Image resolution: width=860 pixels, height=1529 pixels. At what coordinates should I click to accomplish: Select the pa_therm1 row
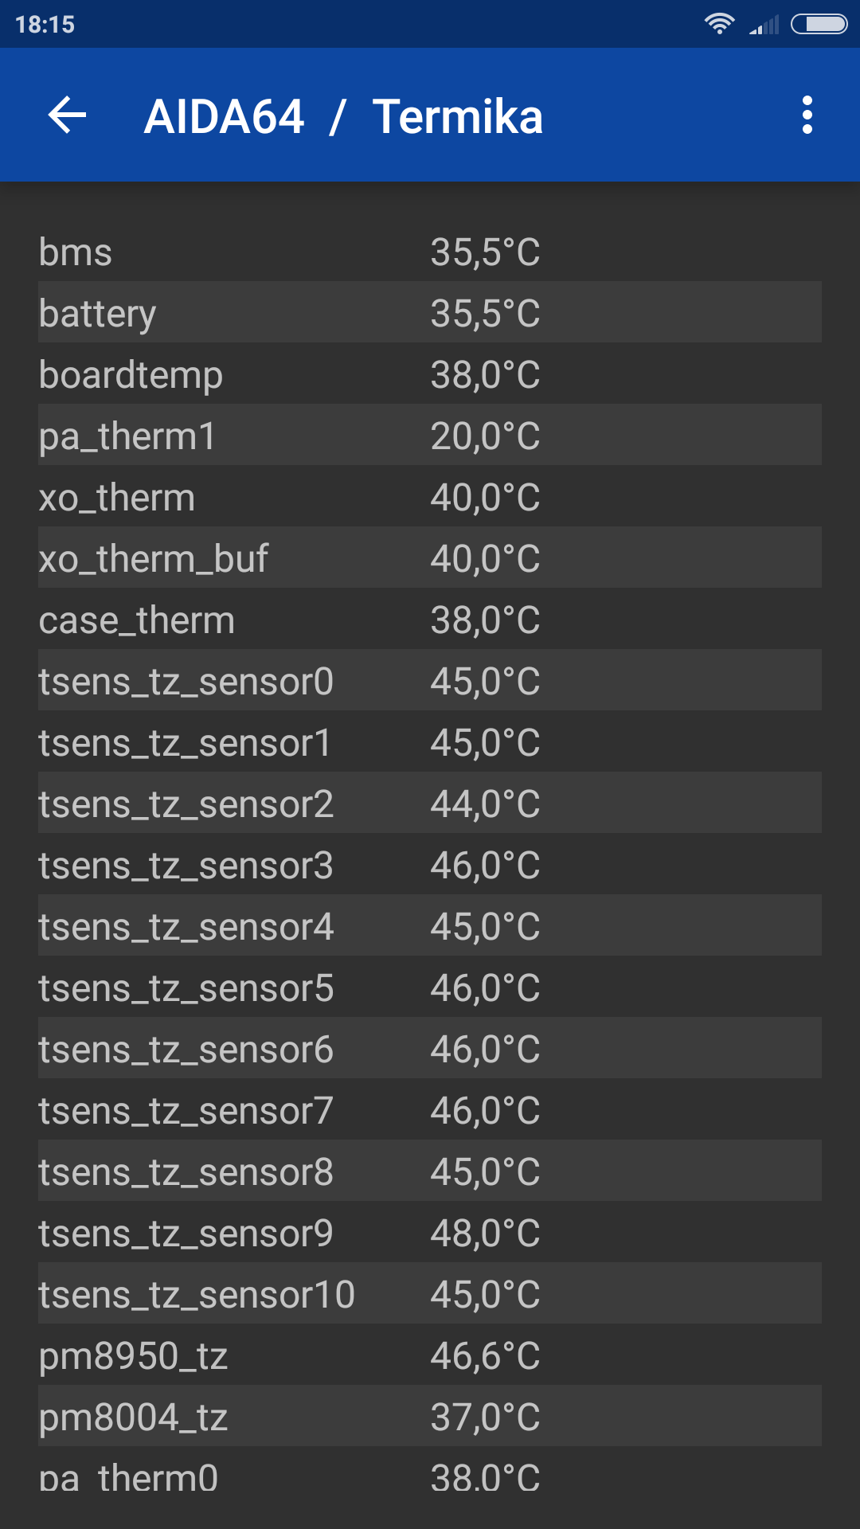coord(430,436)
